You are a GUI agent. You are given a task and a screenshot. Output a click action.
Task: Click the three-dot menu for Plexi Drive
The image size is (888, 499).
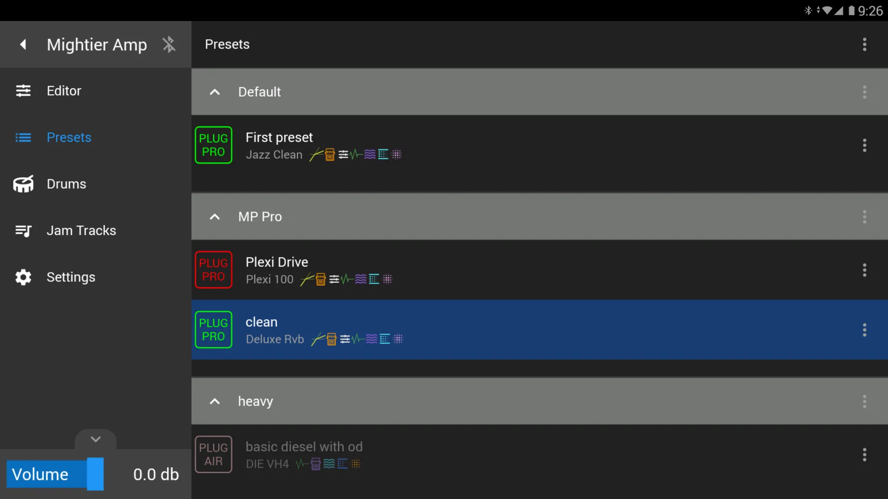864,270
